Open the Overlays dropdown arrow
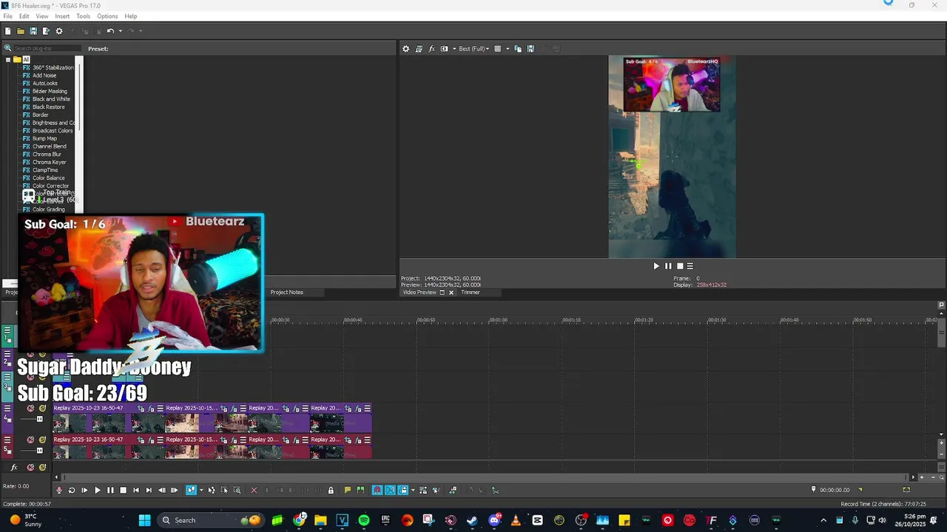This screenshot has width=947, height=532. coord(507,49)
